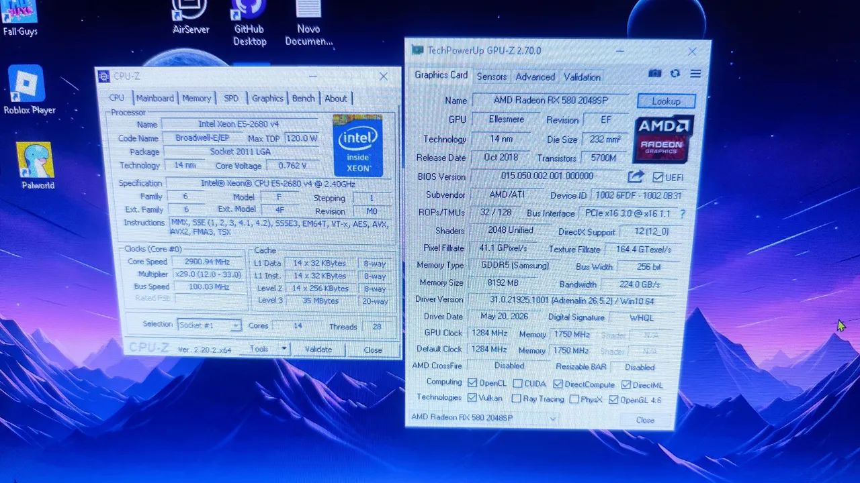Screen dimensions: 860x483
Task: Click the Shaders value 2048 Unified
Action: (x=511, y=230)
